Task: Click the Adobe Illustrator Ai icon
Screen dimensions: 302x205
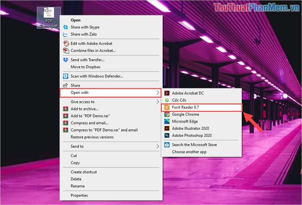Action: point(167,129)
